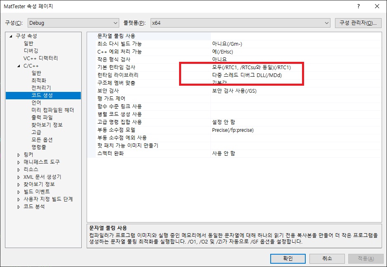387x267 pixels.
Task: Select 명령줄 tree item
Action: click(x=39, y=147)
